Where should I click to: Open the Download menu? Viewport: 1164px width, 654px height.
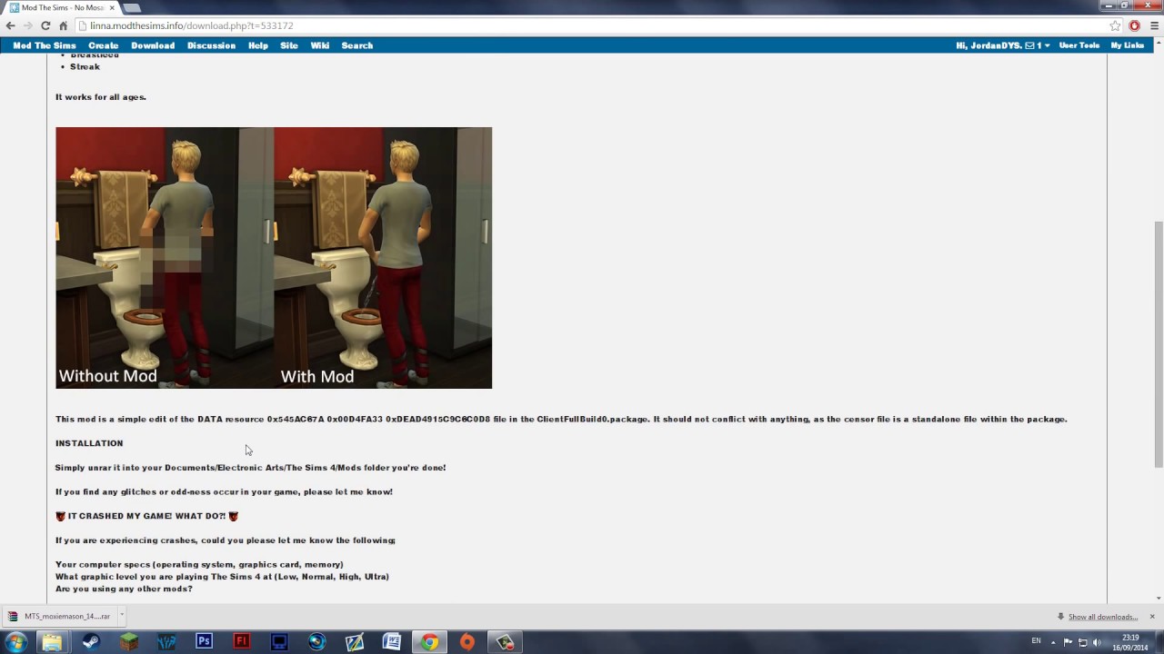click(x=153, y=45)
